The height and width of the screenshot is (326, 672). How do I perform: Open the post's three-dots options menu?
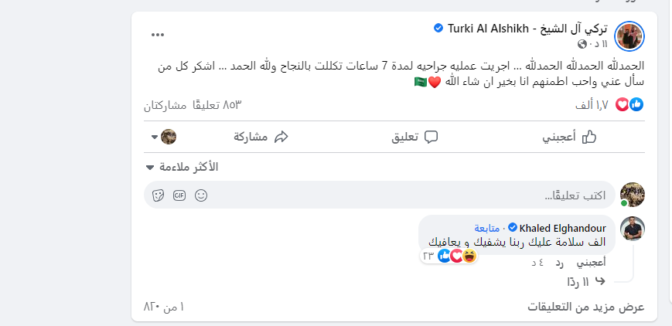158,35
